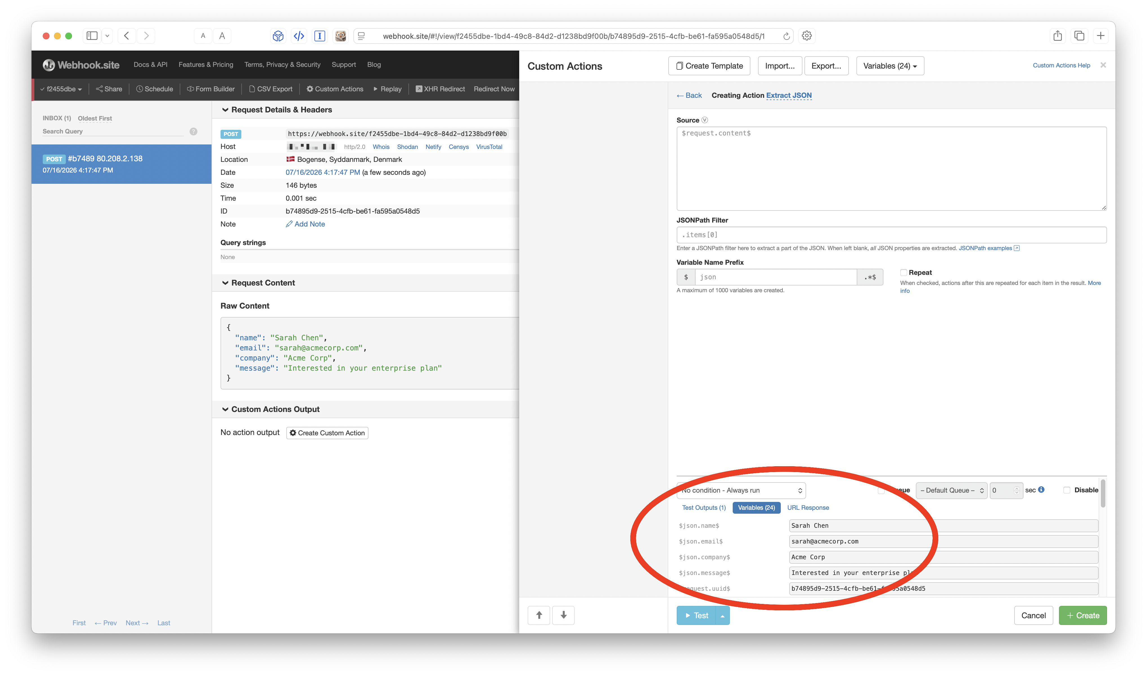Click the Source field info icon
The height and width of the screenshot is (675, 1147).
point(705,120)
